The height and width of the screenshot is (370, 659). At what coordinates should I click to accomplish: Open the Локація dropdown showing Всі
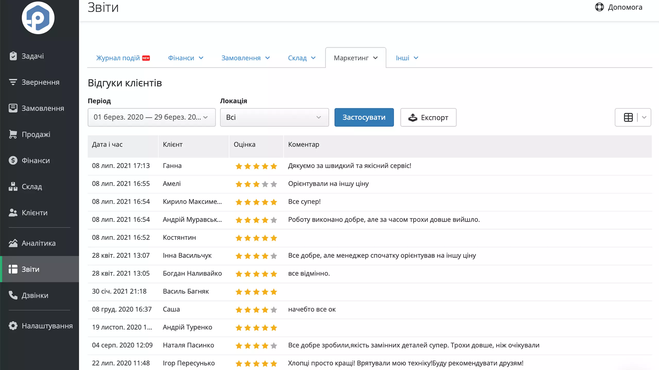274,117
